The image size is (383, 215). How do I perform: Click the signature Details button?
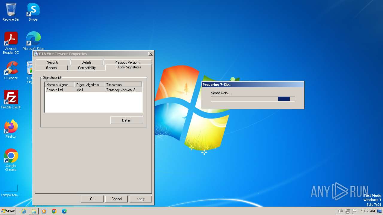click(127, 120)
